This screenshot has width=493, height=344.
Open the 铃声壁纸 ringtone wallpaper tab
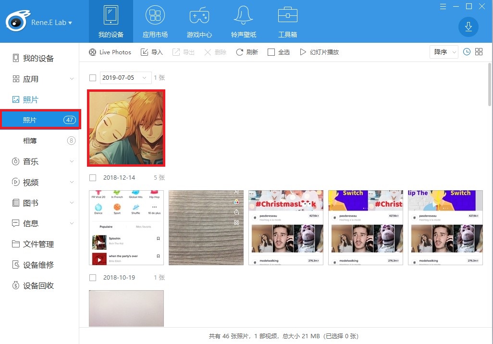[x=243, y=22]
